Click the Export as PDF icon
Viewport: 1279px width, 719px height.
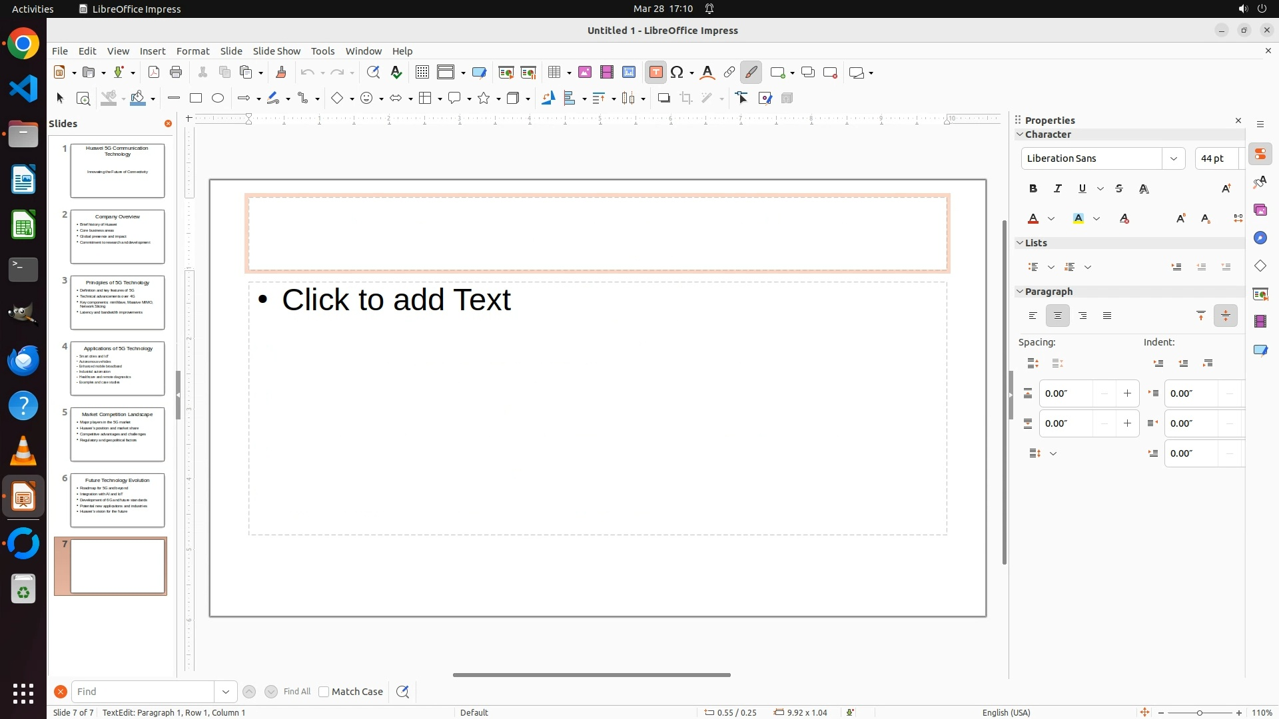(x=154, y=73)
